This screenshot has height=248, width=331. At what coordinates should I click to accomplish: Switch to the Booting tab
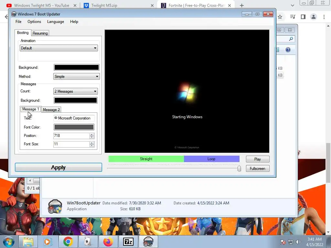[23, 33]
